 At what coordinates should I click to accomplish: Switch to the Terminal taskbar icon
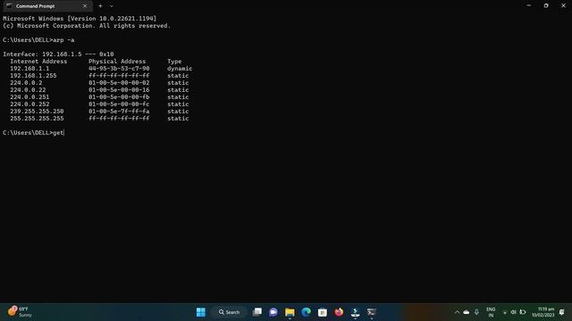372,312
